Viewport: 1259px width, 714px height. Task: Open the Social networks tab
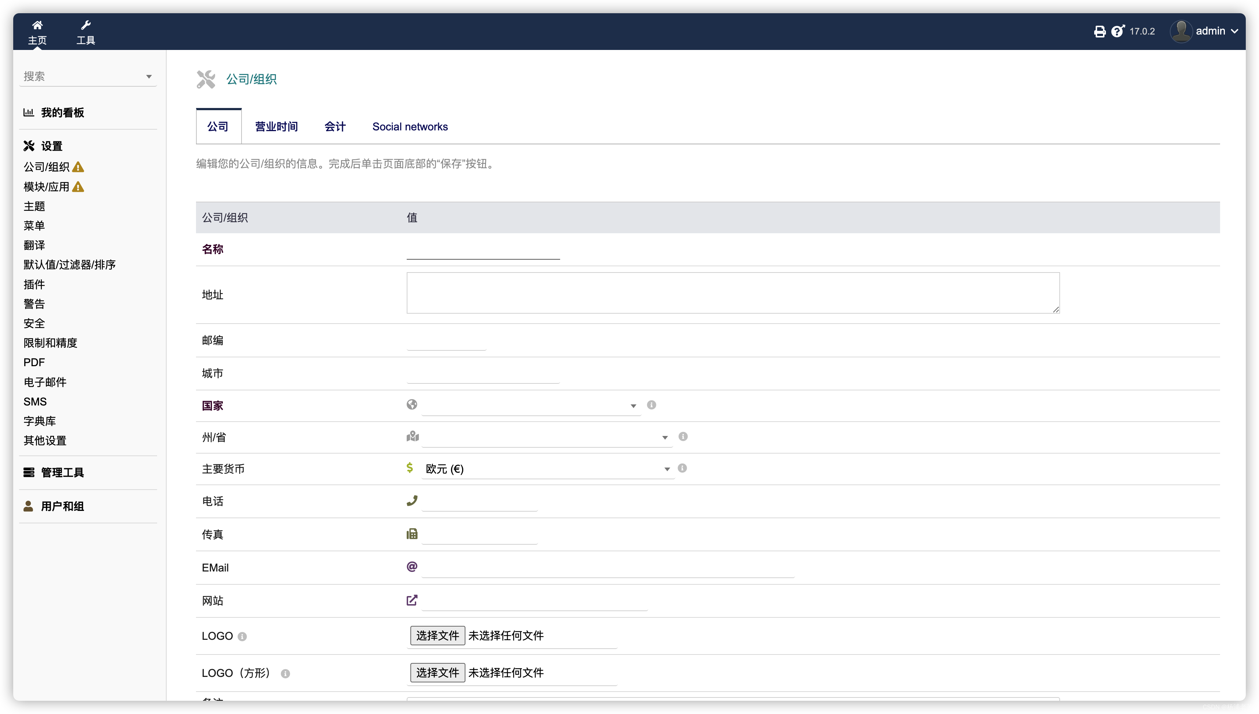click(410, 126)
